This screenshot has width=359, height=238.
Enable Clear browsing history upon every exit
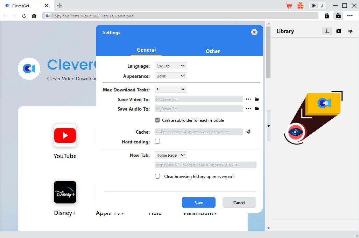pyautogui.click(x=157, y=176)
